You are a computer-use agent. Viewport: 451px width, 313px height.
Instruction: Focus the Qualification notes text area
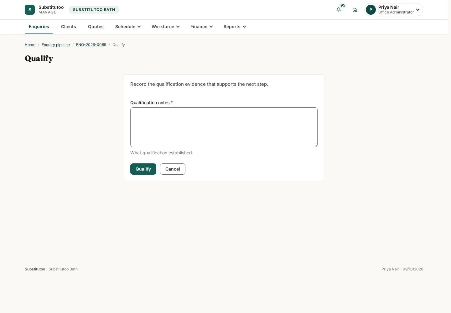click(x=224, y=127)
